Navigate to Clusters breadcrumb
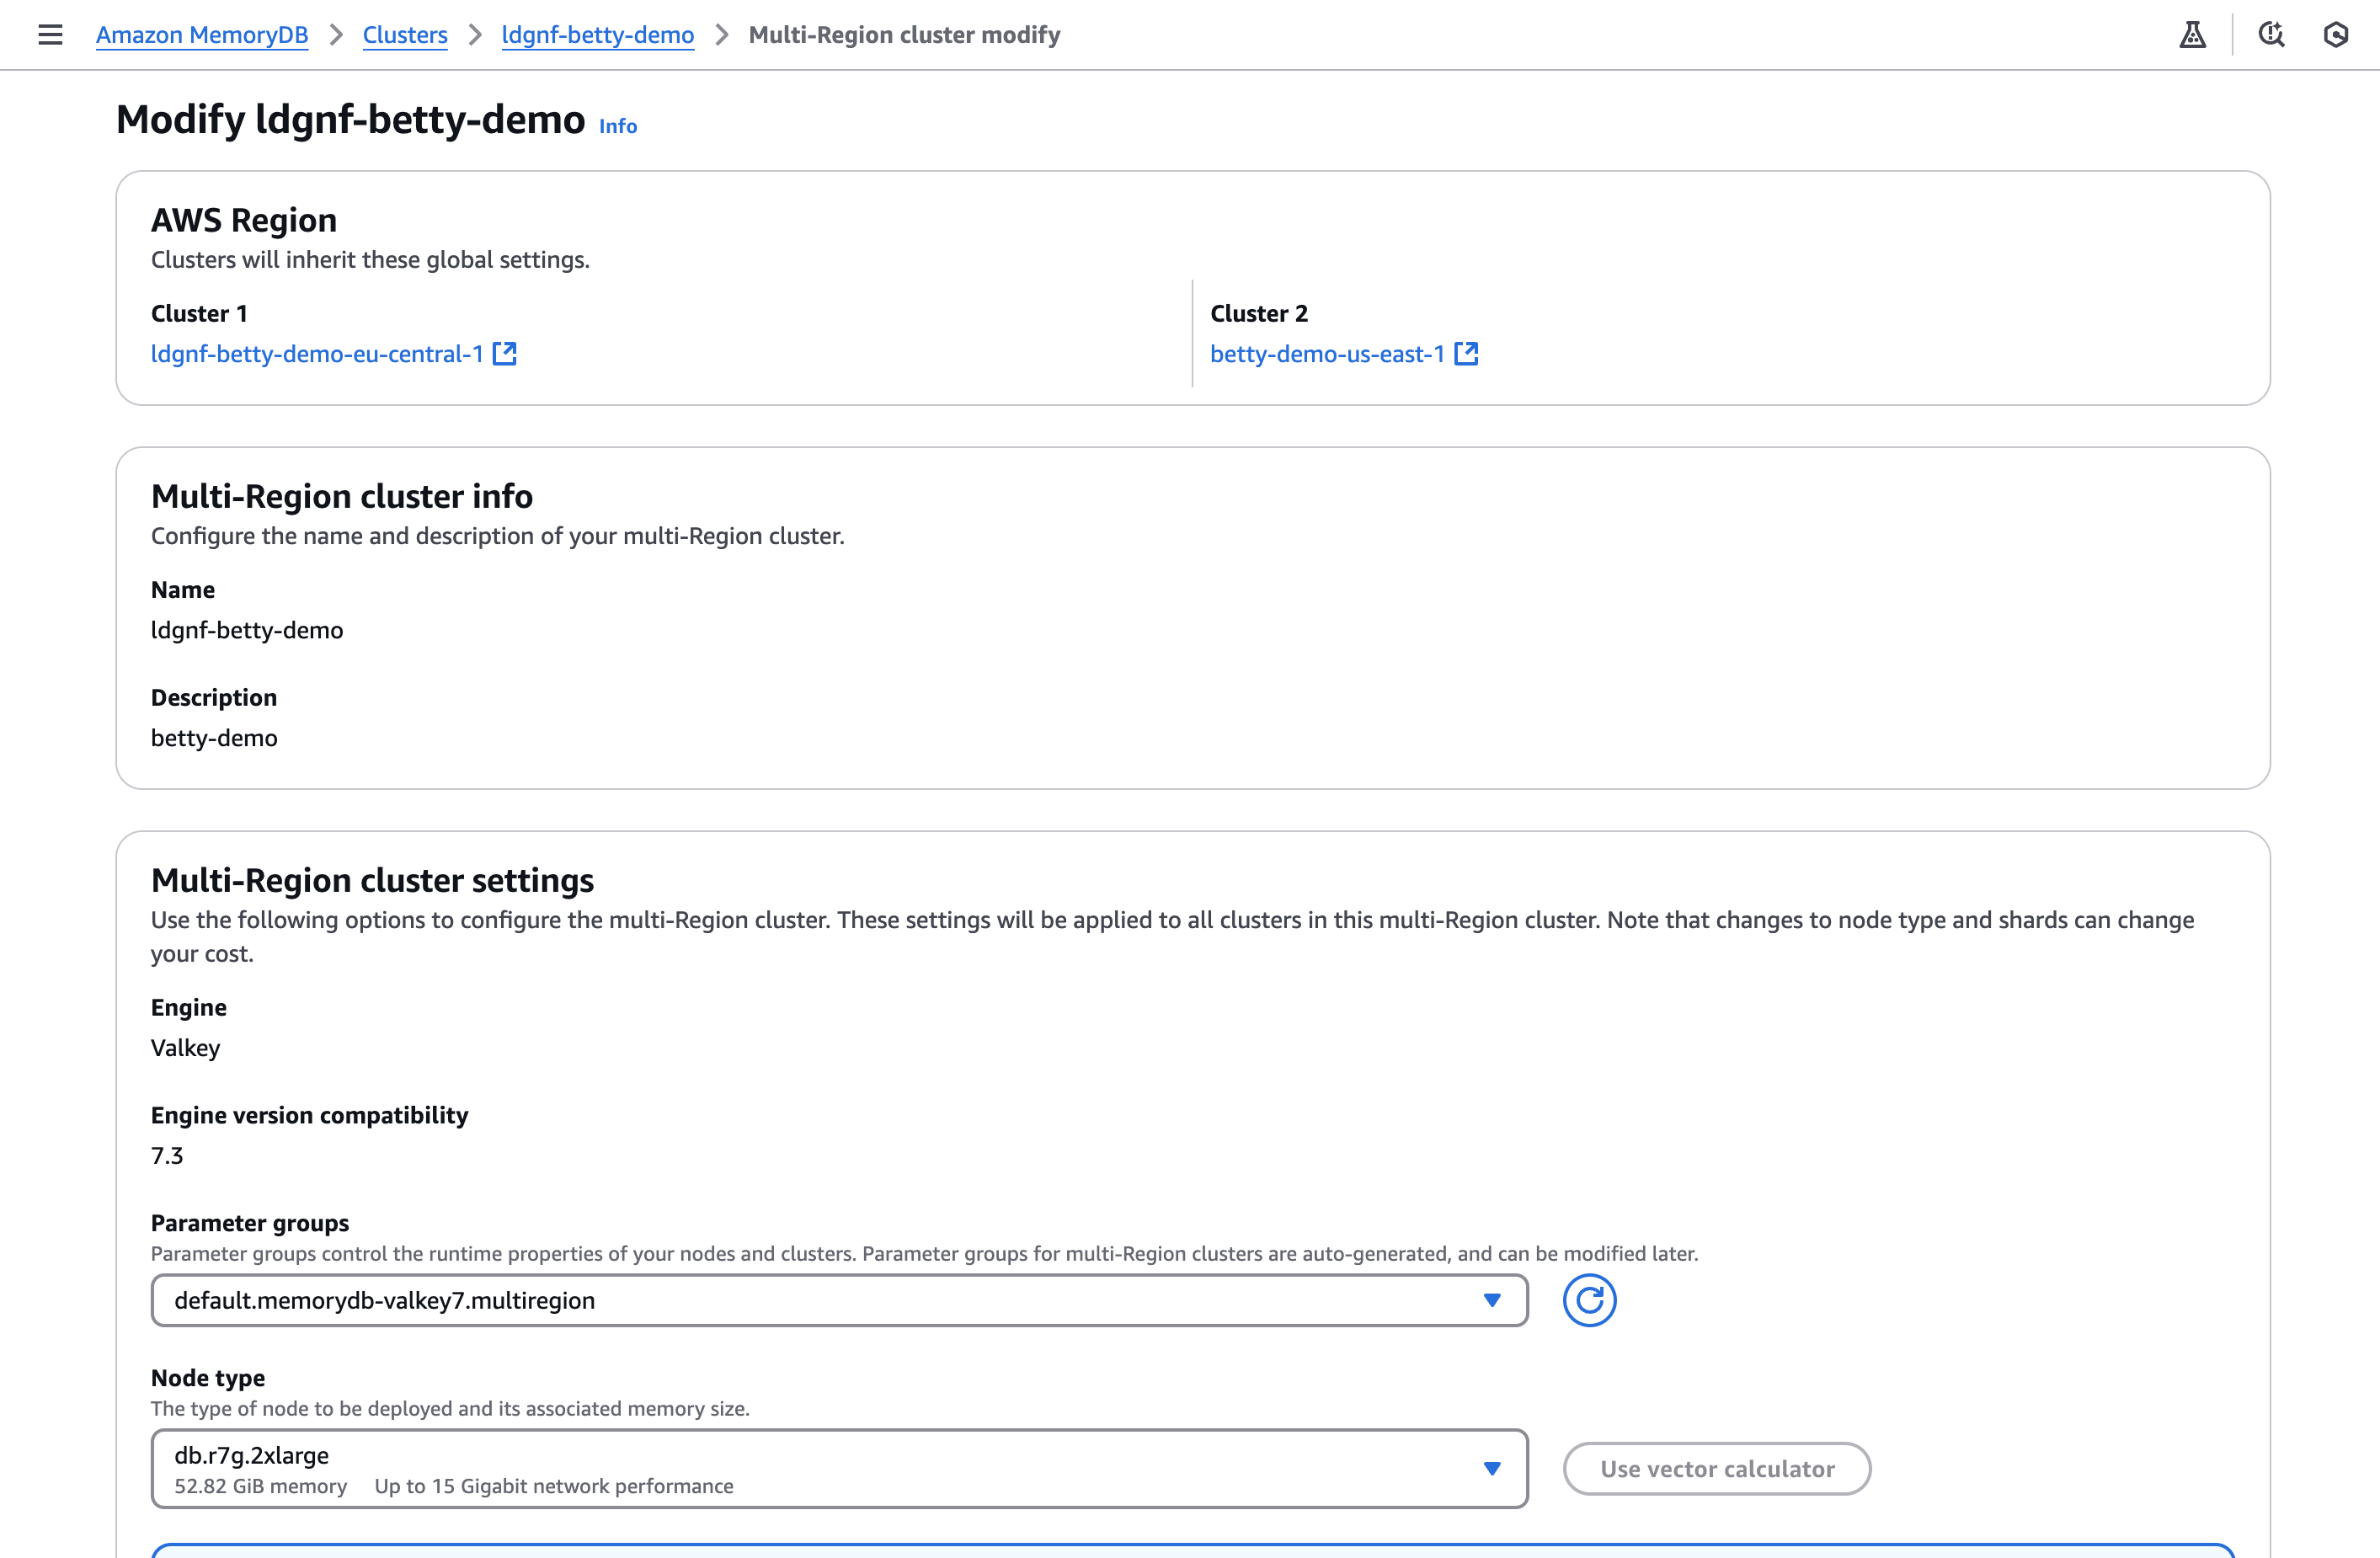The height and width of the screenshot is (1558, 2380). 405,35
